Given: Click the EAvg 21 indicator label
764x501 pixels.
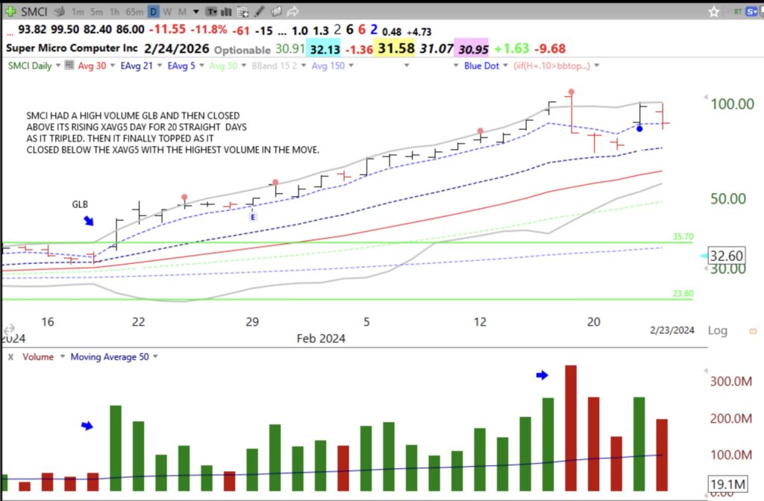Looking at the screenshot, I should (x=138, y=66).
